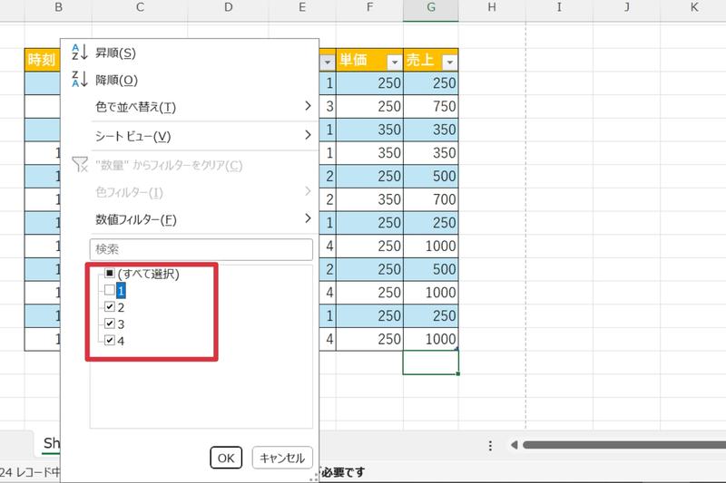The image size is (726, 483).
Task: Open the 単価 column filter dropdown
Action: pyautogui.click(x=395, y=62)
